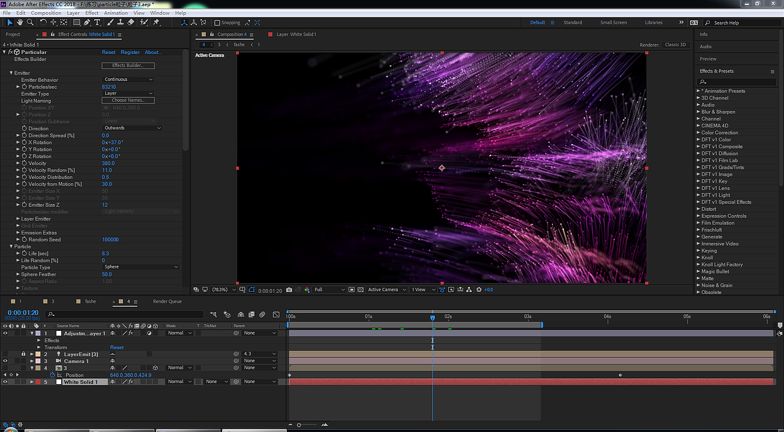Select the Horizontal Type tool

pos(97,23)
